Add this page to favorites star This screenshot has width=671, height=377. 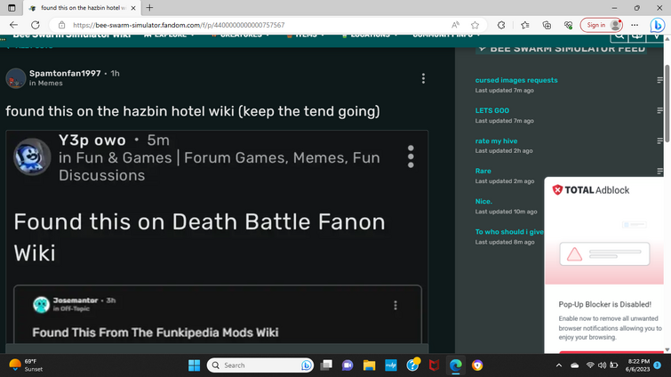click(475, 25)
